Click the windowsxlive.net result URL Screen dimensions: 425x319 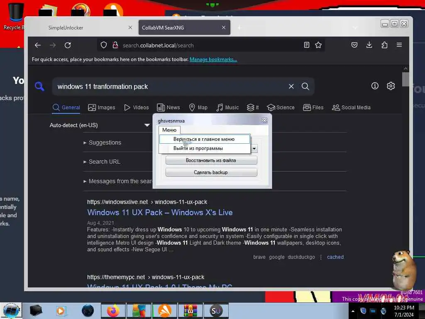point(147,202)
